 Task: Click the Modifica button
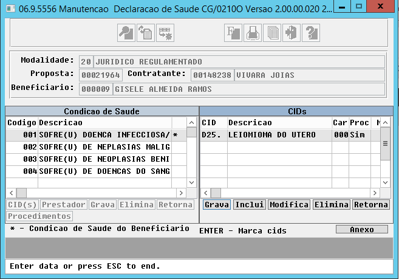pyautogui.click(x=289, y=205)
